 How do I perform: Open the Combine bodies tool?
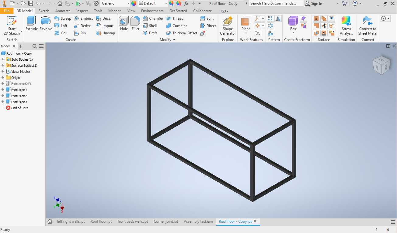click(x=177, y=26)
